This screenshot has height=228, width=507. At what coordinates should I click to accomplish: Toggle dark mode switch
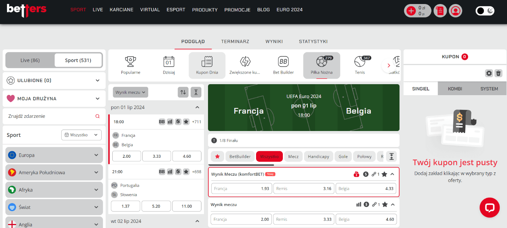tap(485, 11)
